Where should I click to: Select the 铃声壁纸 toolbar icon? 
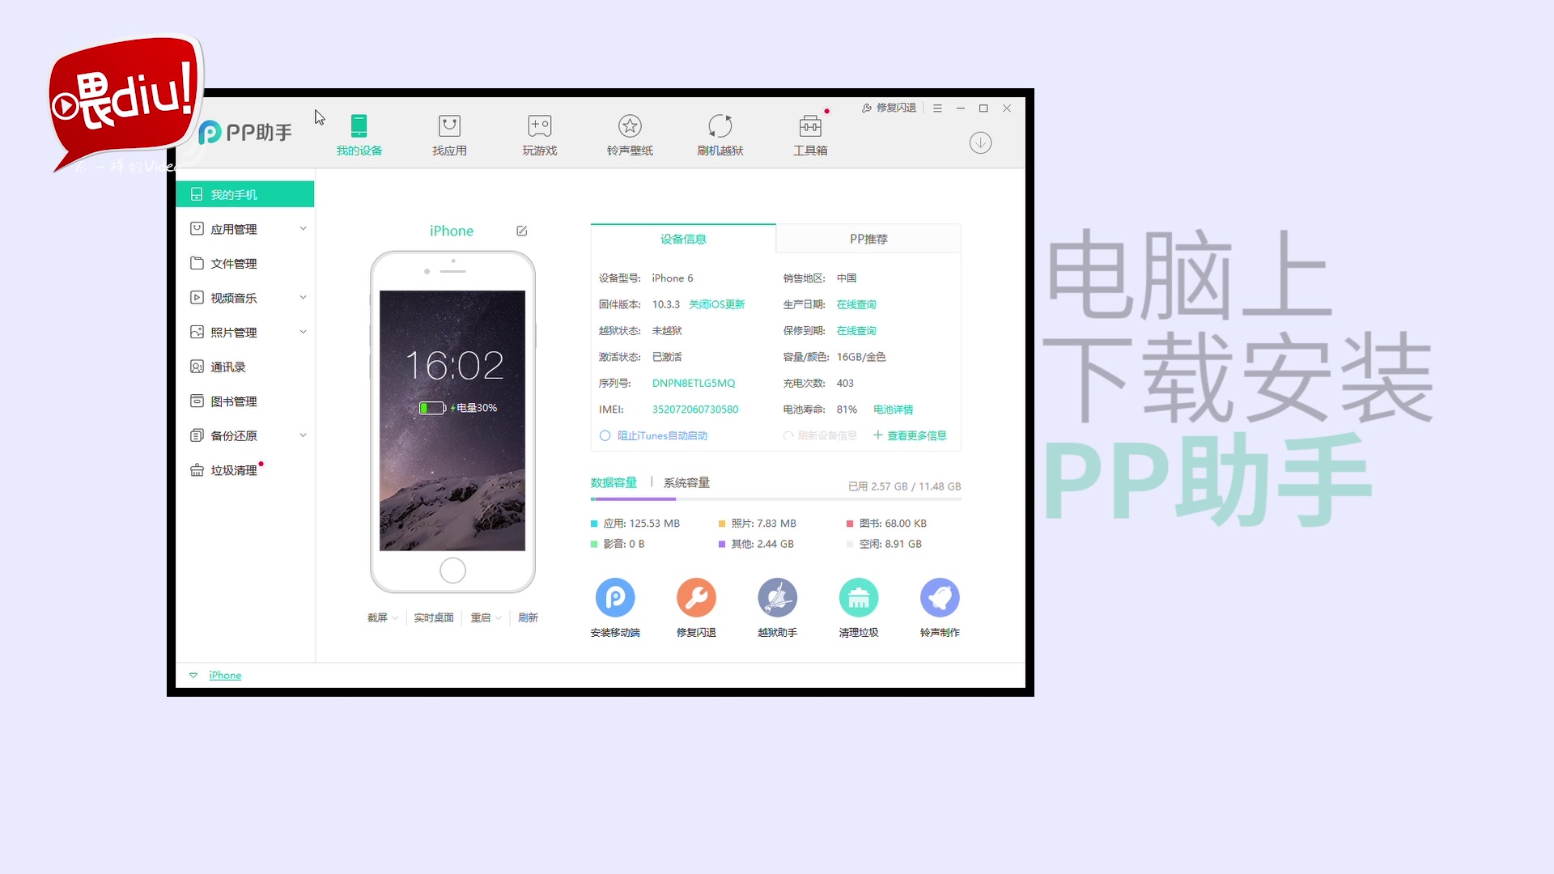pos(629,134)
